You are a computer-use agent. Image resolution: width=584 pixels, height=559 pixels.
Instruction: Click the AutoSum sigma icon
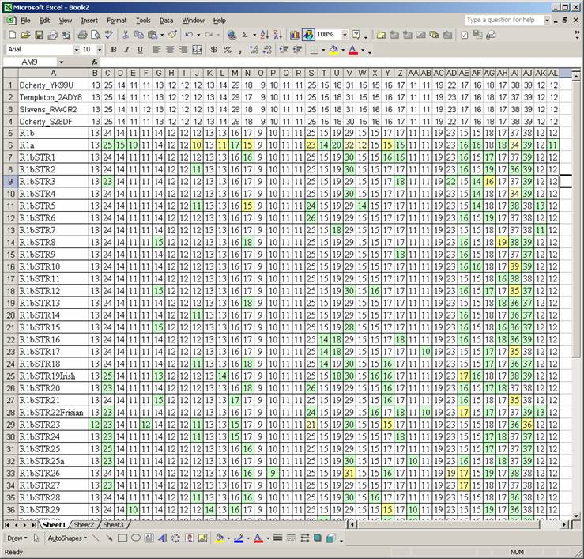point(245,35)
